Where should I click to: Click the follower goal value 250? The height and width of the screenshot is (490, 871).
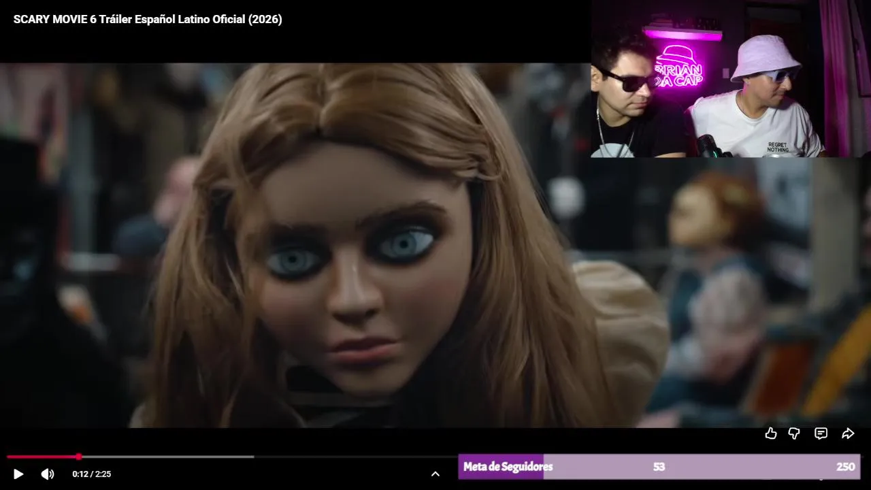pos(846,467)
